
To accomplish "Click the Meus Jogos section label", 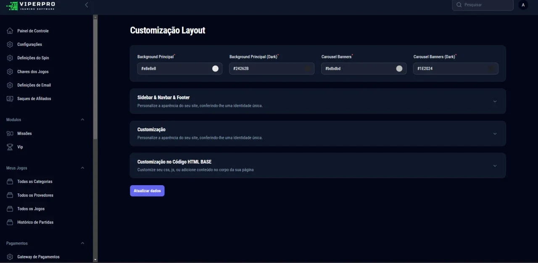I will [x=17, y=168].
